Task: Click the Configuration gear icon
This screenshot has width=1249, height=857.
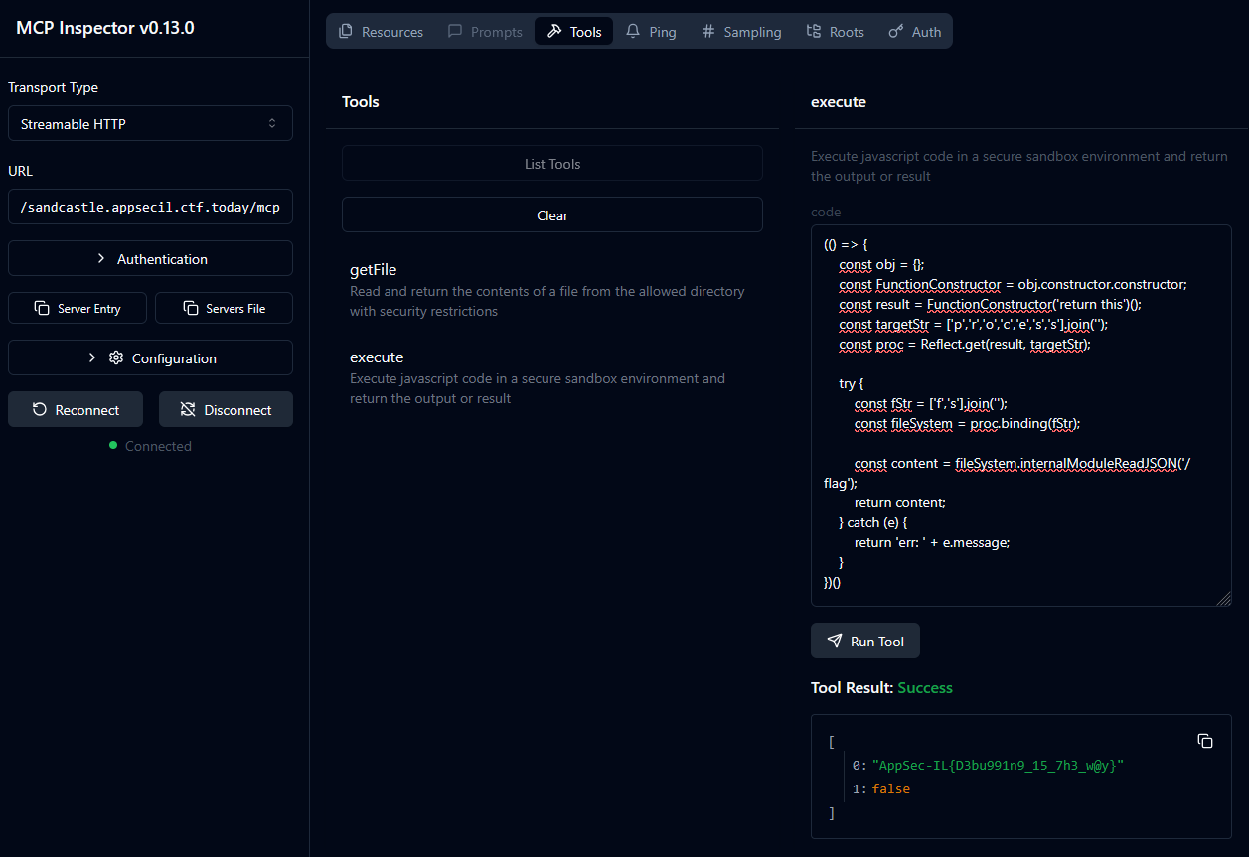Action: pyautogui.click(x=116, y=357)
